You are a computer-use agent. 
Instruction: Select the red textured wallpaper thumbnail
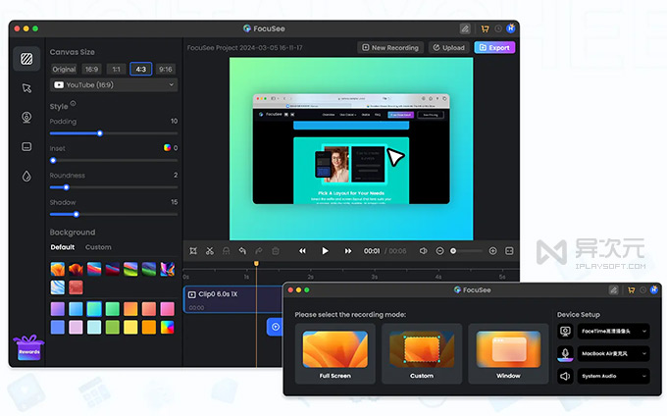coord(76,287)
